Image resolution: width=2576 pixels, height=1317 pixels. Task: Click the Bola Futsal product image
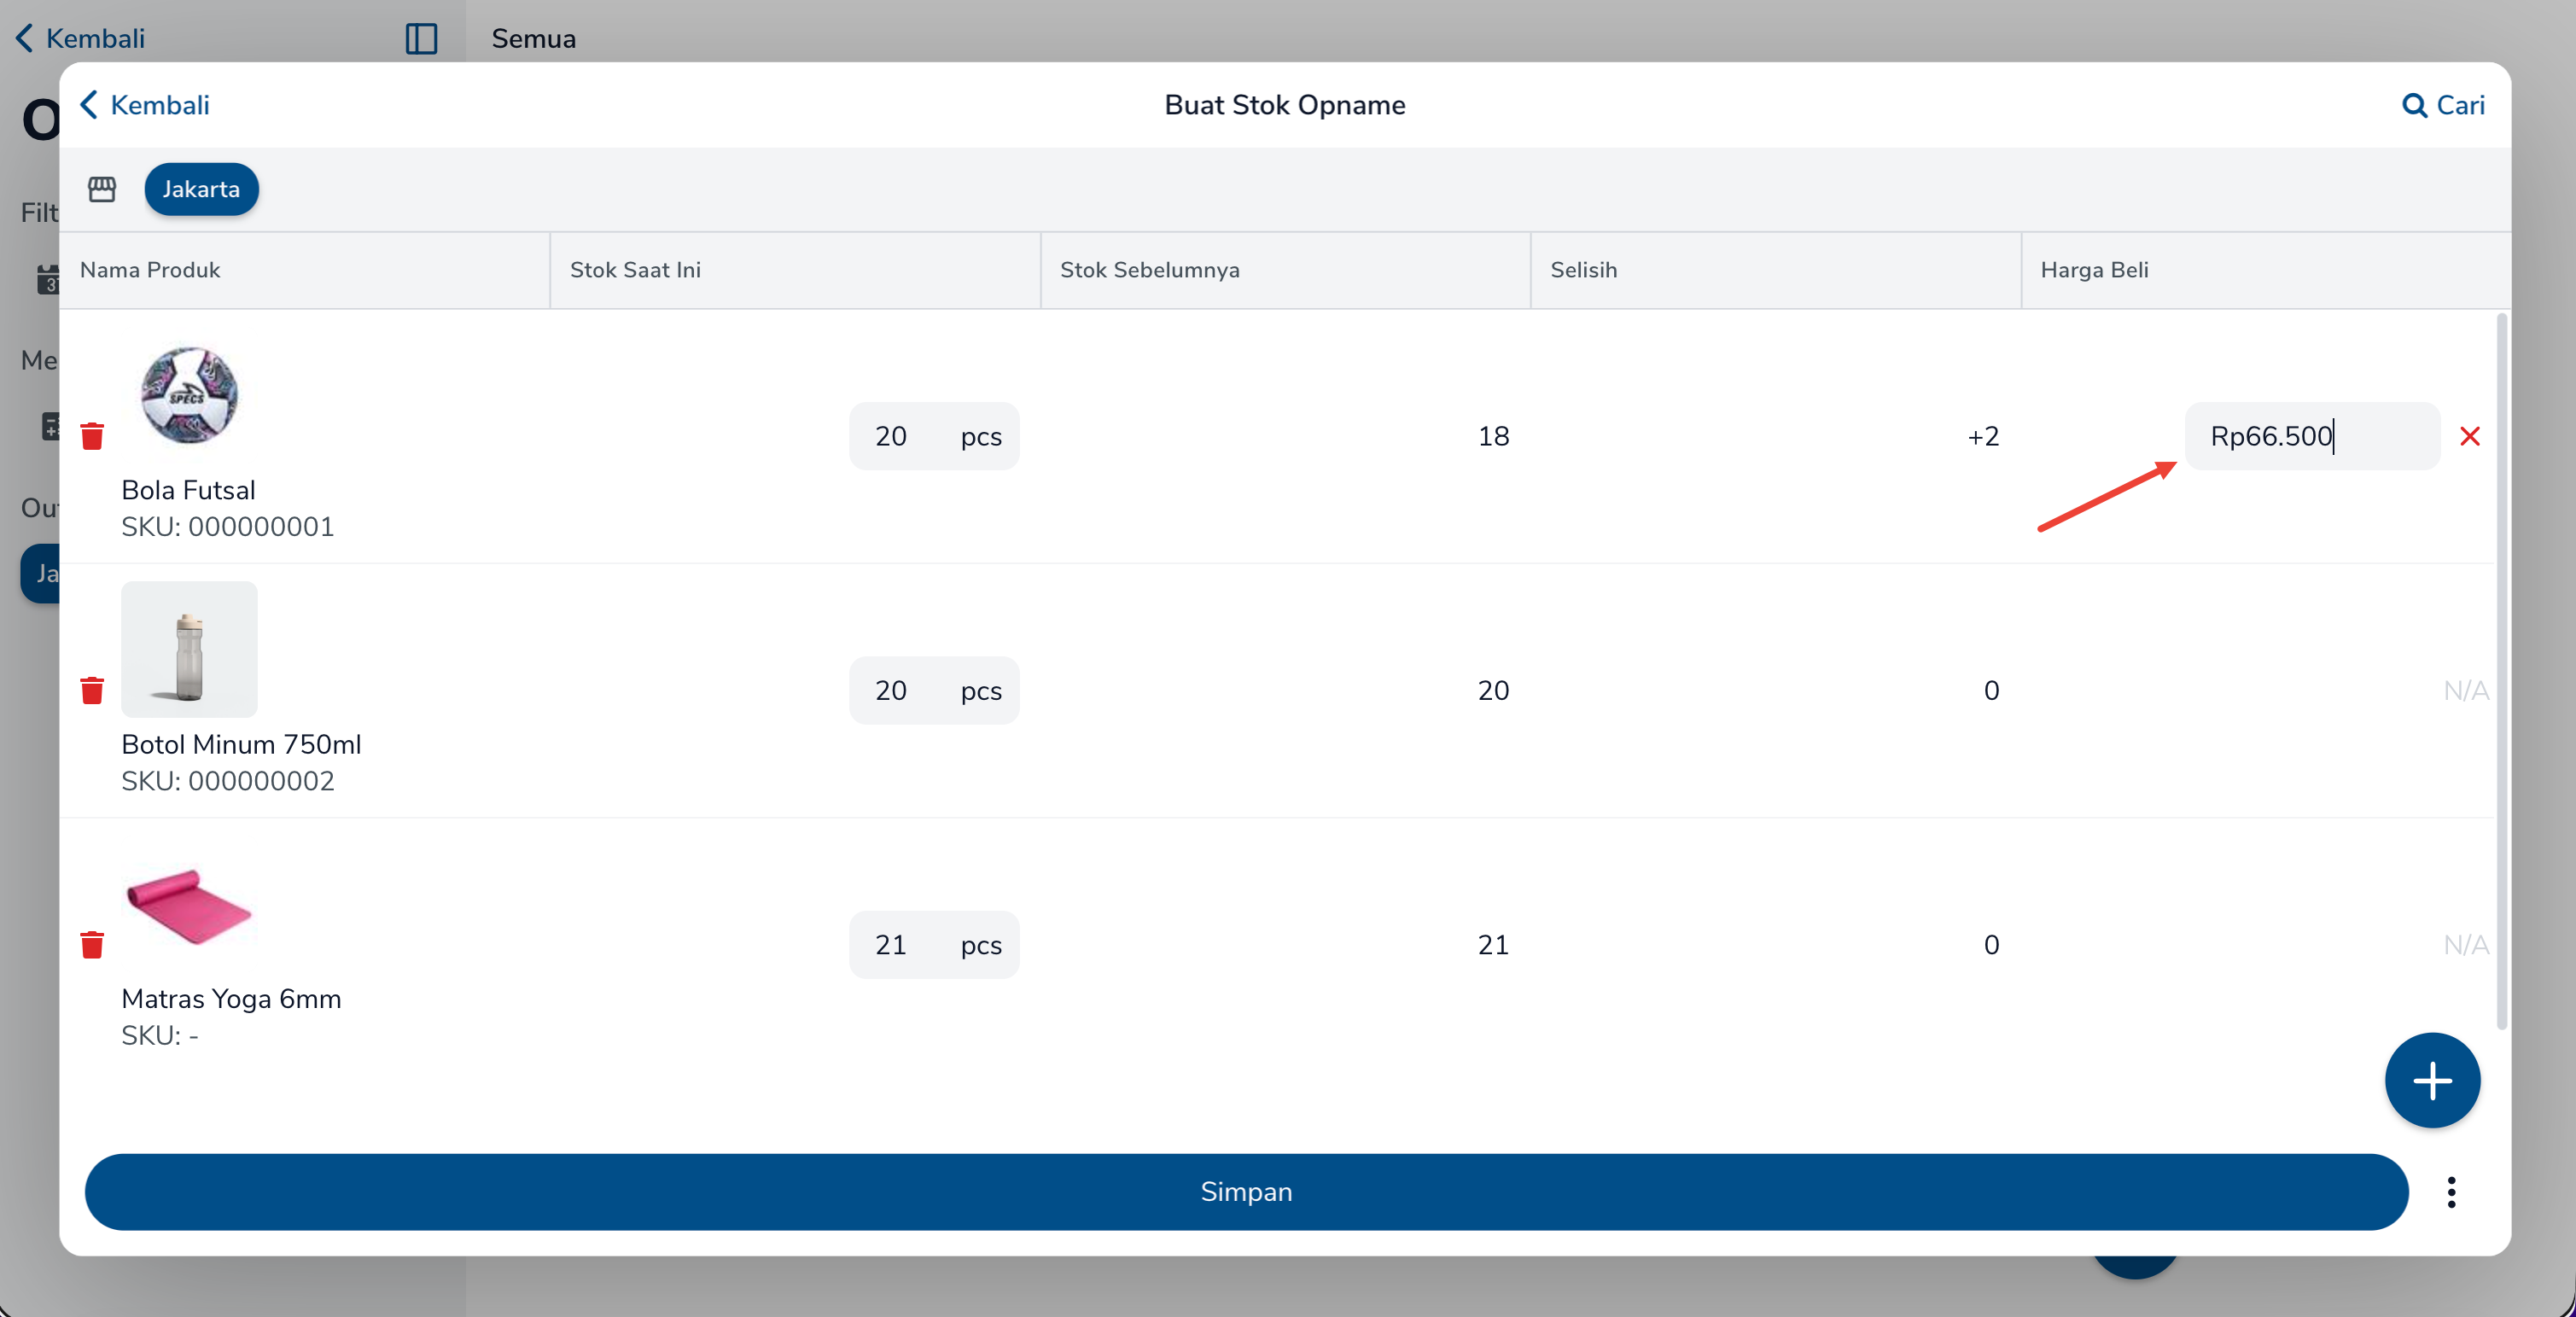coord(189,395)
